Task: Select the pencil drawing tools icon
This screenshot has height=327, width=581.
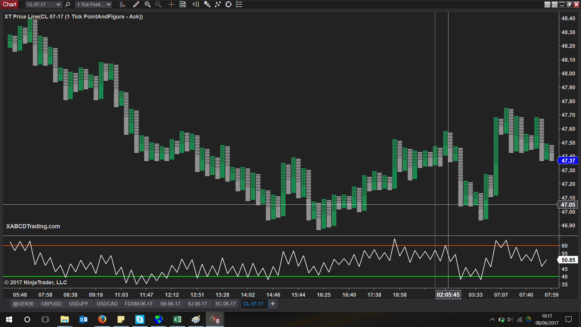Action: tap(136, 5)
